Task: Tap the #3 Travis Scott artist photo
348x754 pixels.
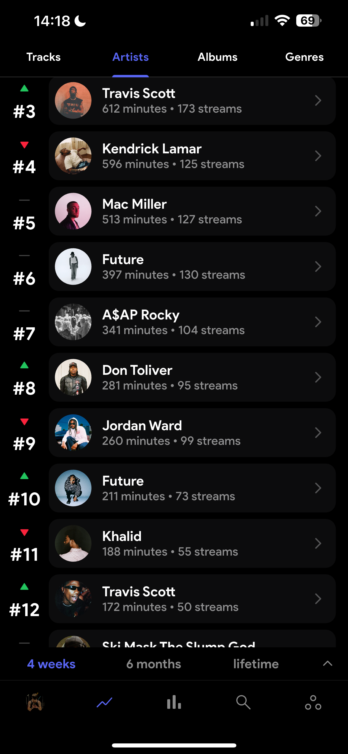Action: 73,100
